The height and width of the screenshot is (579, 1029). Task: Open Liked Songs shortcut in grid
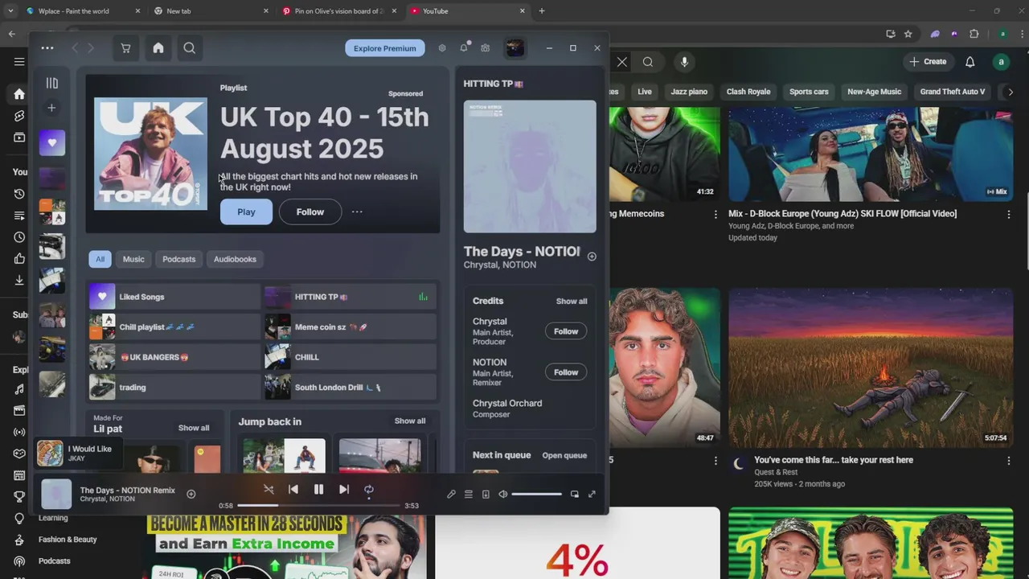pos(174,297)
